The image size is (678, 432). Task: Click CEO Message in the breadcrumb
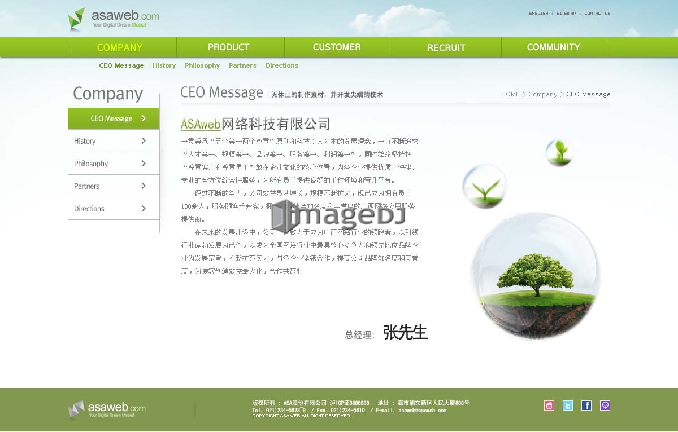[588, 94]
